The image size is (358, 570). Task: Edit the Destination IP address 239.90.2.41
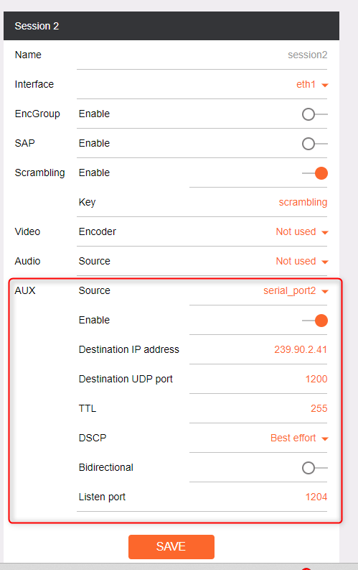click(x=258, y=349)
